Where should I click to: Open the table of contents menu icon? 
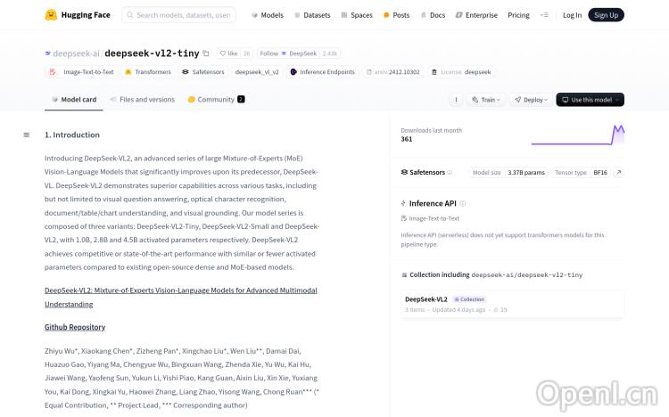coord(27,135)
